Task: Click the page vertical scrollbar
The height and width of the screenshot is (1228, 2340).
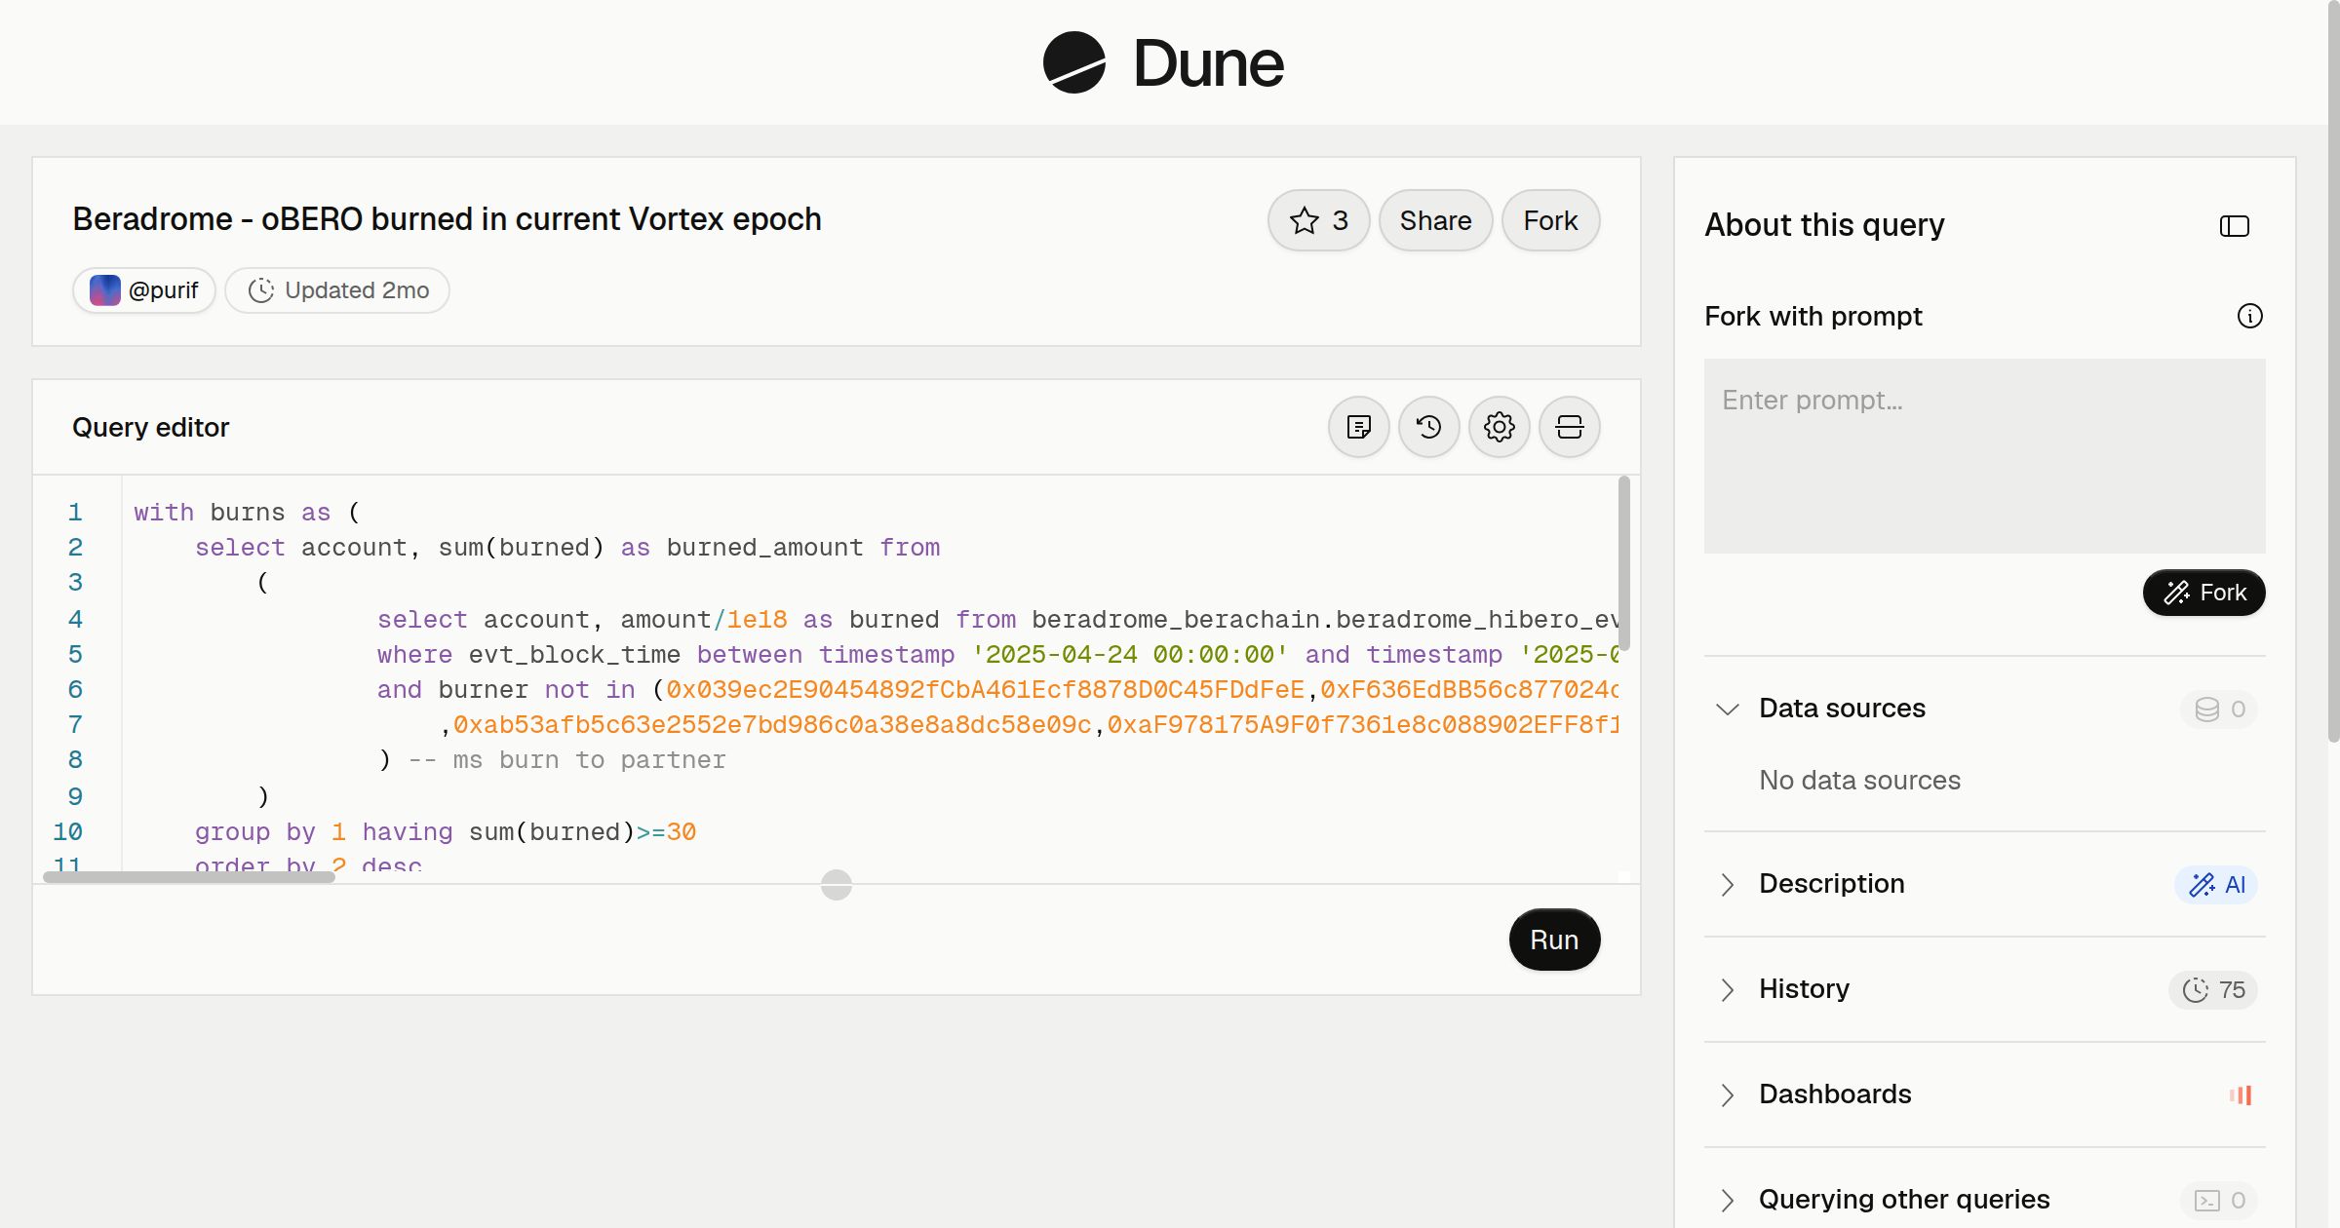Action: click(x=2333, y=370)
